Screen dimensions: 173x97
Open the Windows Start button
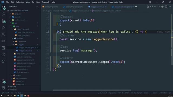click(2, 96)
